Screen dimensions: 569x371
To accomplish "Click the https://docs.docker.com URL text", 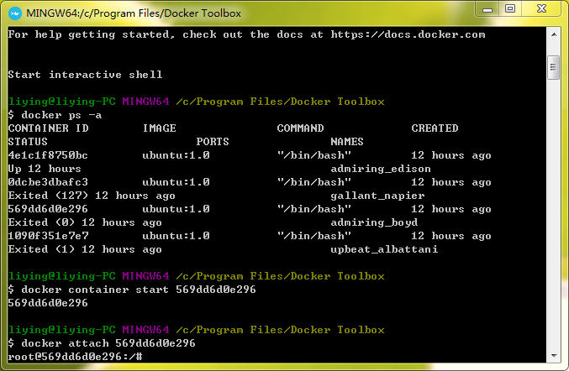I will (408, 34).
